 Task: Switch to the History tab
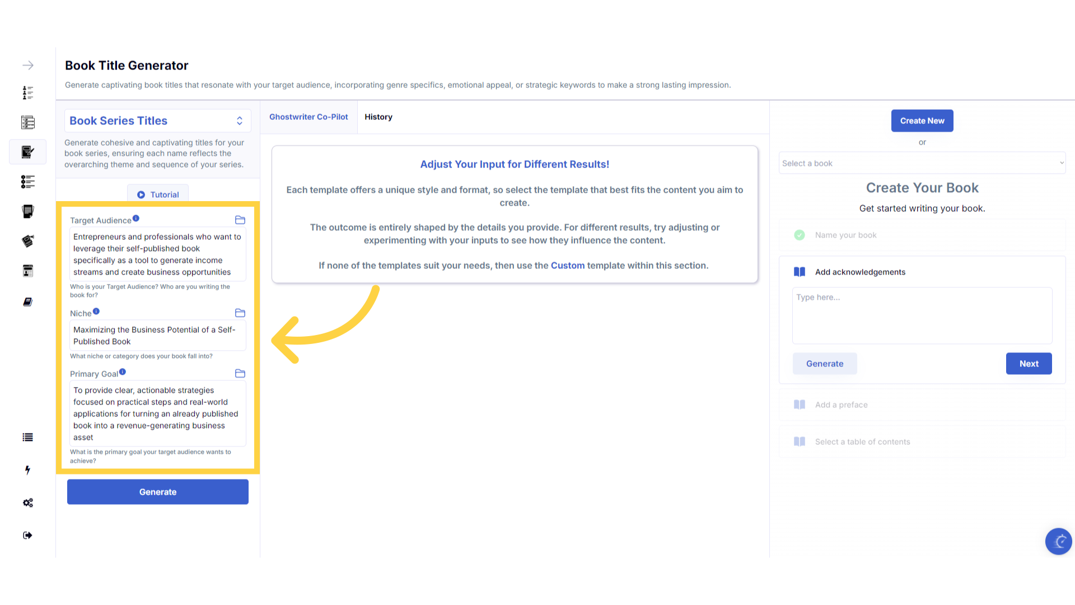[x=378, y=117]
